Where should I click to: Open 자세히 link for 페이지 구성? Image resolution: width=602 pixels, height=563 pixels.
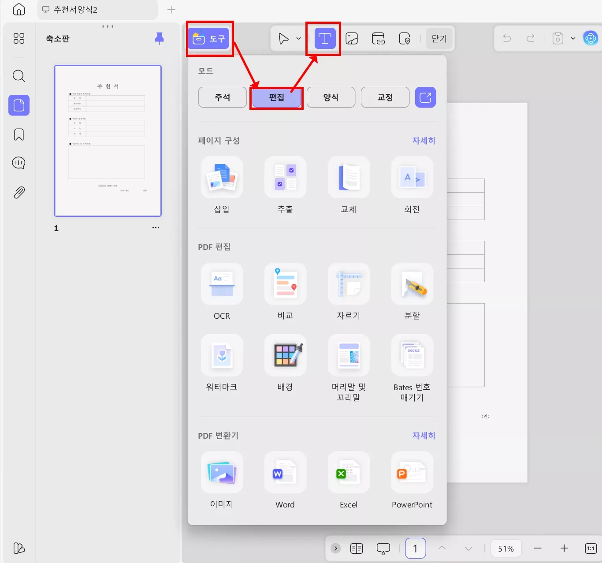pyautogui.click(x=424, y=141)
